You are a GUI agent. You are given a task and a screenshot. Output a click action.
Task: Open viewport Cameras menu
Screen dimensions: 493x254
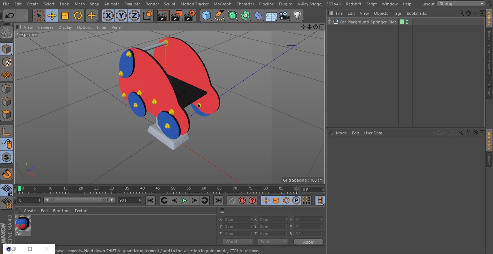click(x=45, y=27)
